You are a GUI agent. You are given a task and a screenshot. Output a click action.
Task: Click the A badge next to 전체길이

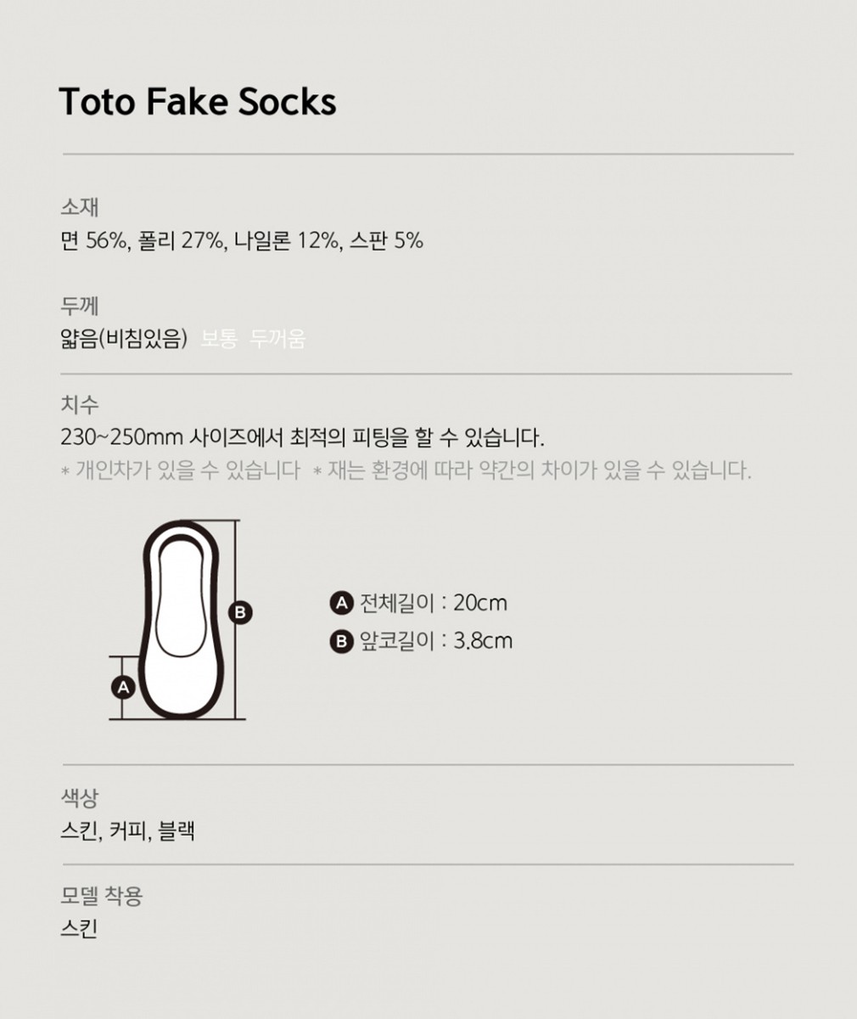(x=341, y=603)
